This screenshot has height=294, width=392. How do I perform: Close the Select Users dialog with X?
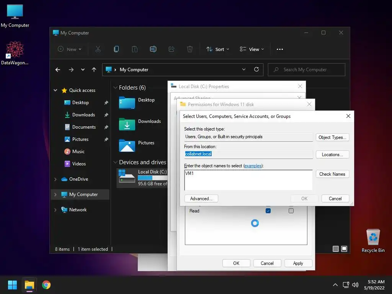(348, 116)
